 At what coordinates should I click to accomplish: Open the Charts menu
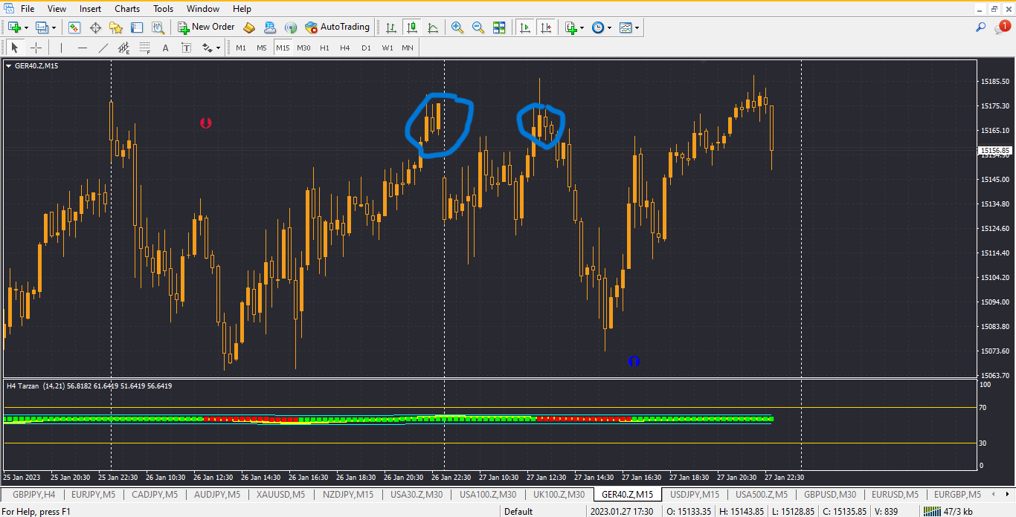tap(127, 9)
